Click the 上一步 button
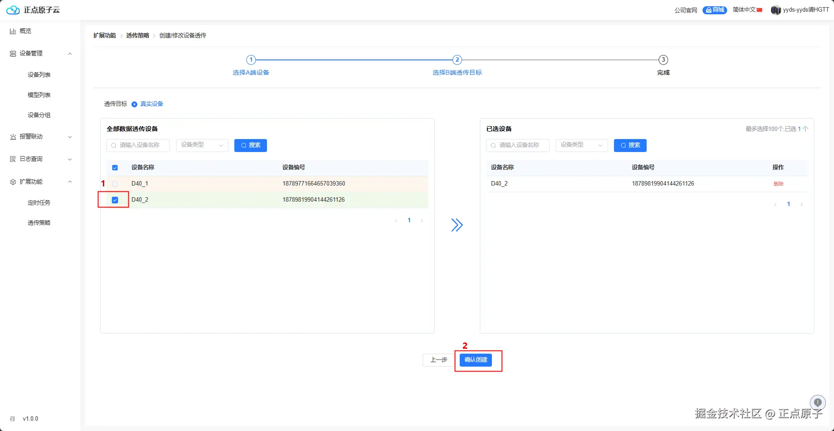The image size is (834, 431). (x=439, y=360)
